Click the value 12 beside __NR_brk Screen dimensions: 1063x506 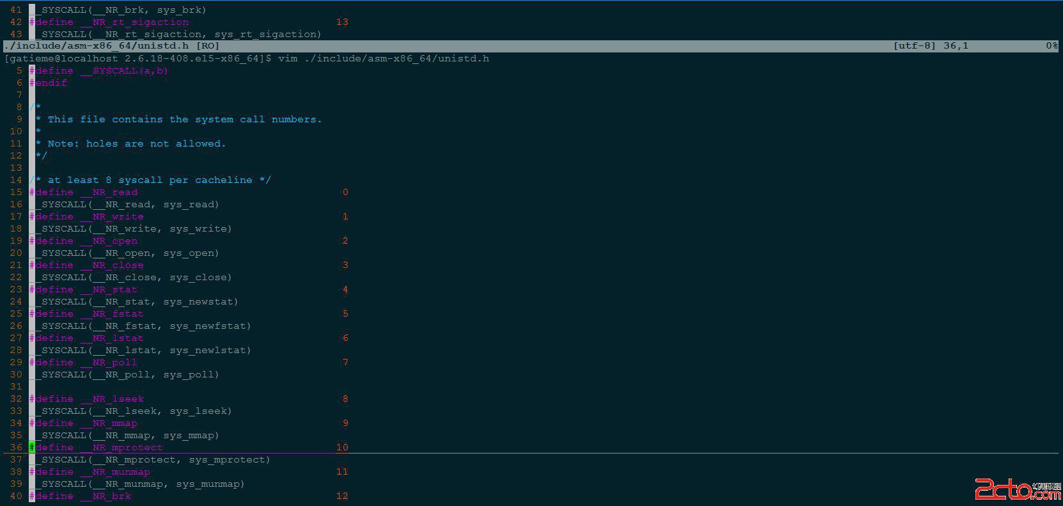tap(342, 496)
